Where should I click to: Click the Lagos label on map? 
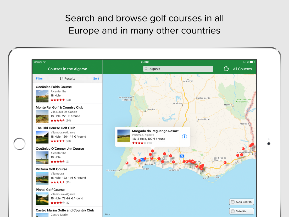[146, 169]
